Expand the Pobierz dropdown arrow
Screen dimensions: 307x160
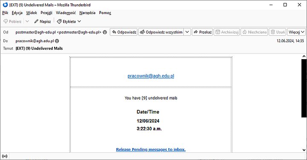[27, 22]
